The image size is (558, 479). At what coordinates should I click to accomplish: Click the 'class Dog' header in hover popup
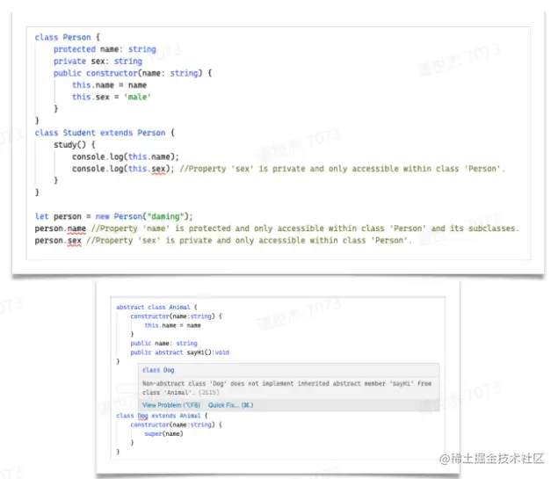[158, 370]
